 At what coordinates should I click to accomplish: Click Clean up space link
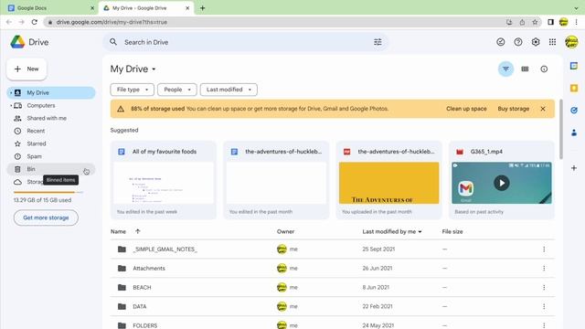click(x=466, y=109)
